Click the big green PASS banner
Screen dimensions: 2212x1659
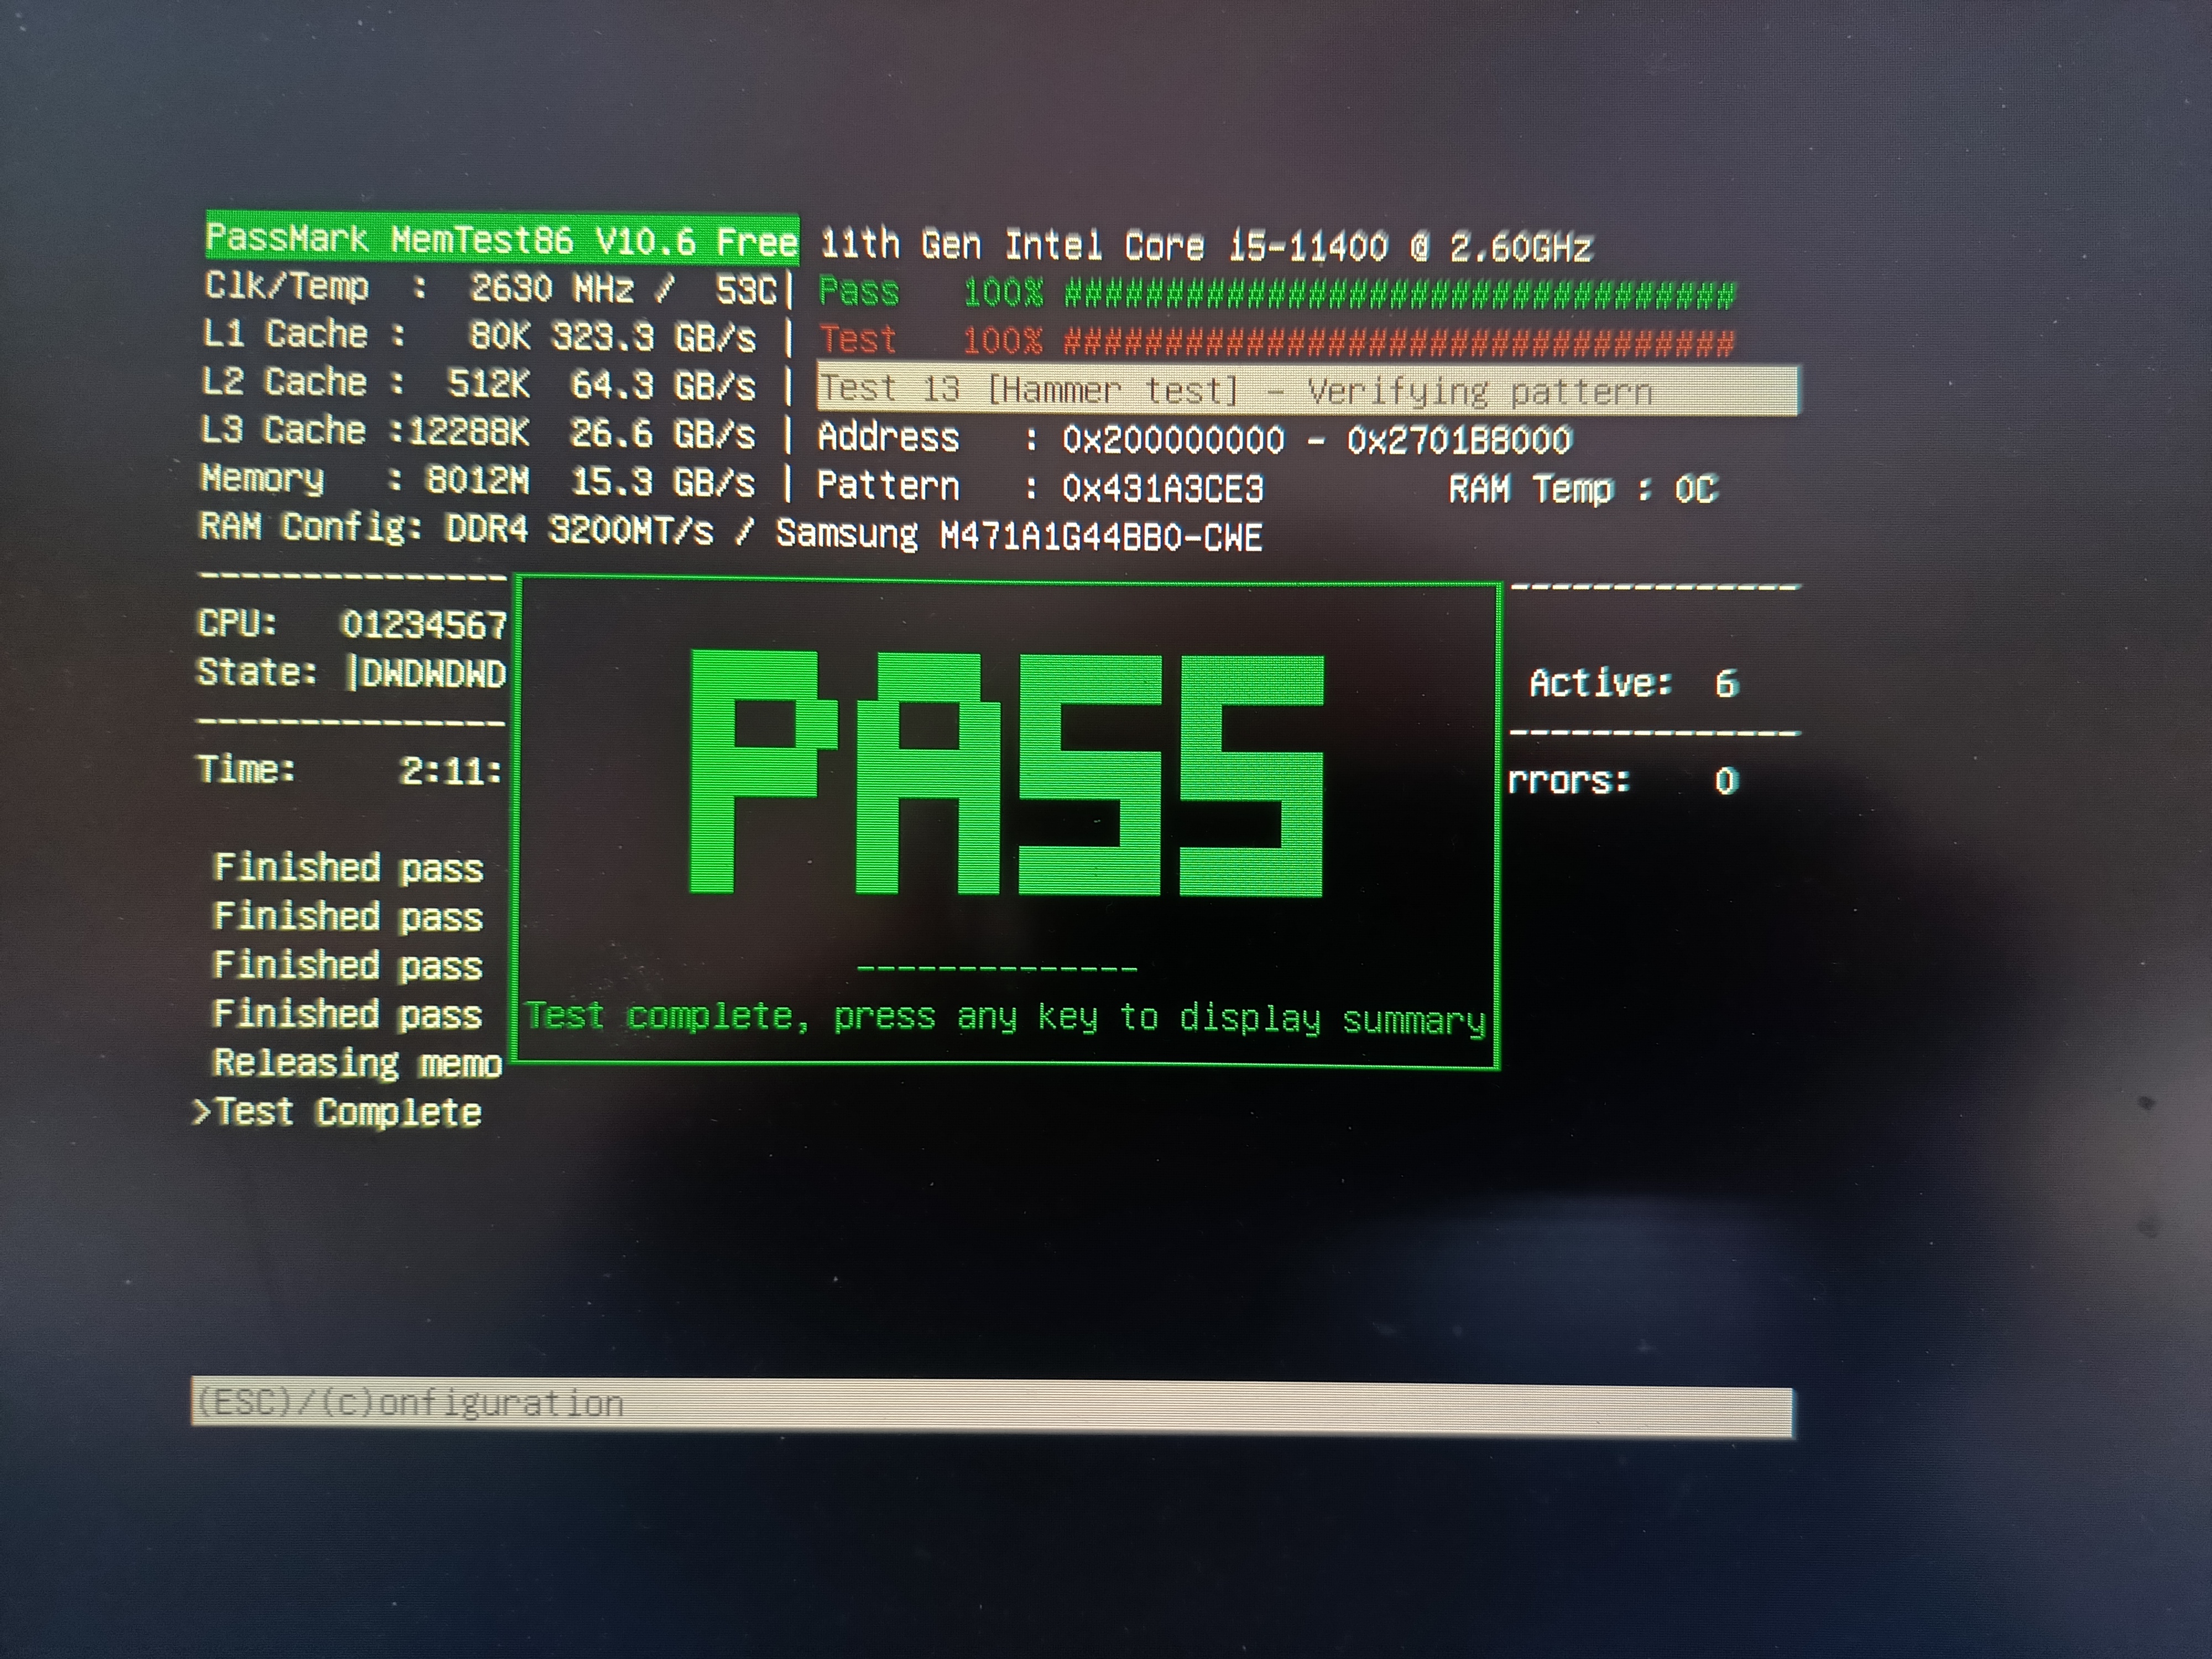pos(1006,773)
